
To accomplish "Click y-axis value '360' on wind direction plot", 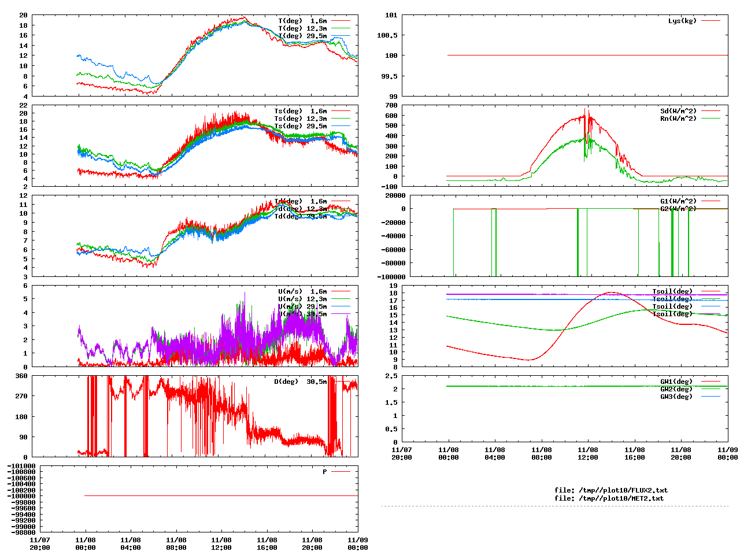I will click(x=21, y=376).
